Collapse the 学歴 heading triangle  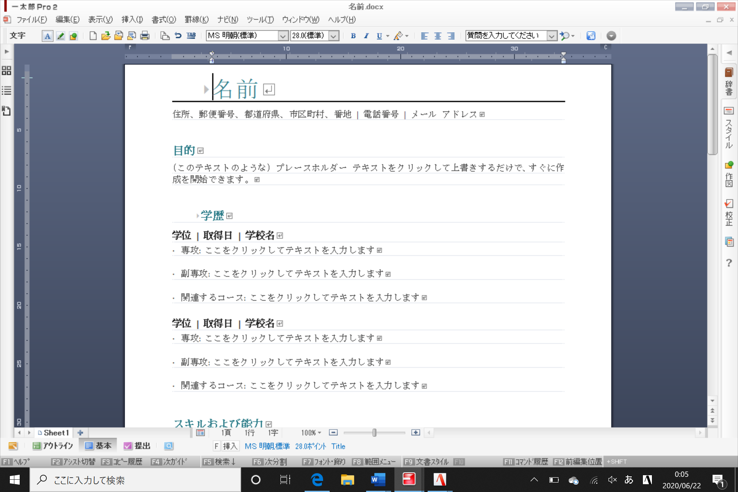(x=198, y=216)
